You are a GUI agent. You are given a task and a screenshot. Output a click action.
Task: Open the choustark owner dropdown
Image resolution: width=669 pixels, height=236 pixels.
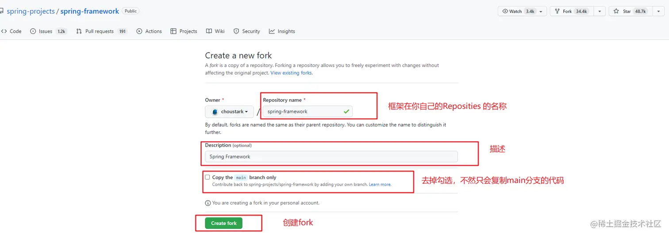(229, 112)
